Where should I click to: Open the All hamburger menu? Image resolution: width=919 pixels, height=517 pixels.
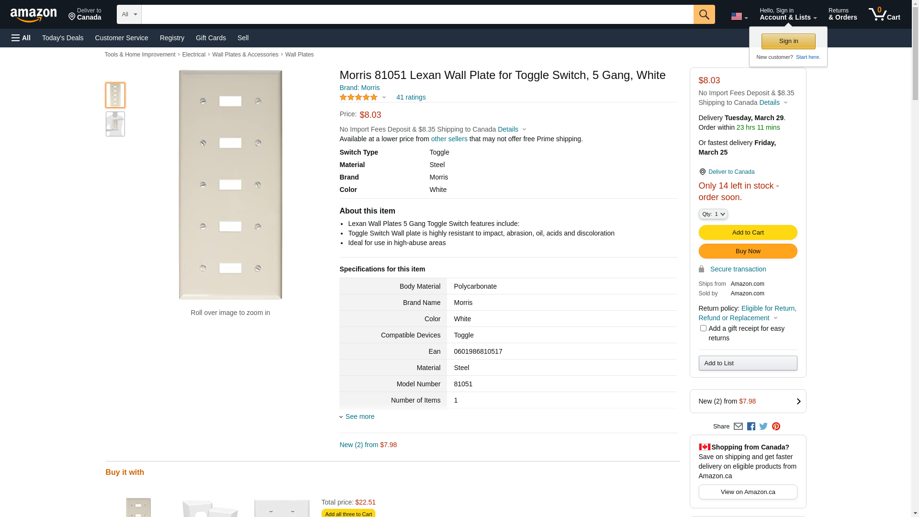(21, 38)
